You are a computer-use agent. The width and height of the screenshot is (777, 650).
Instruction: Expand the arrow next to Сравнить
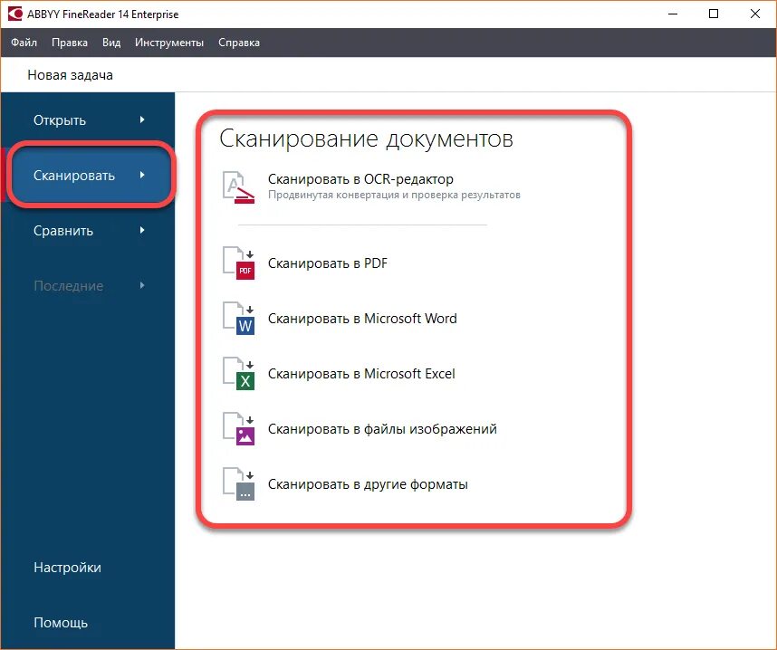tap(142, 230)
